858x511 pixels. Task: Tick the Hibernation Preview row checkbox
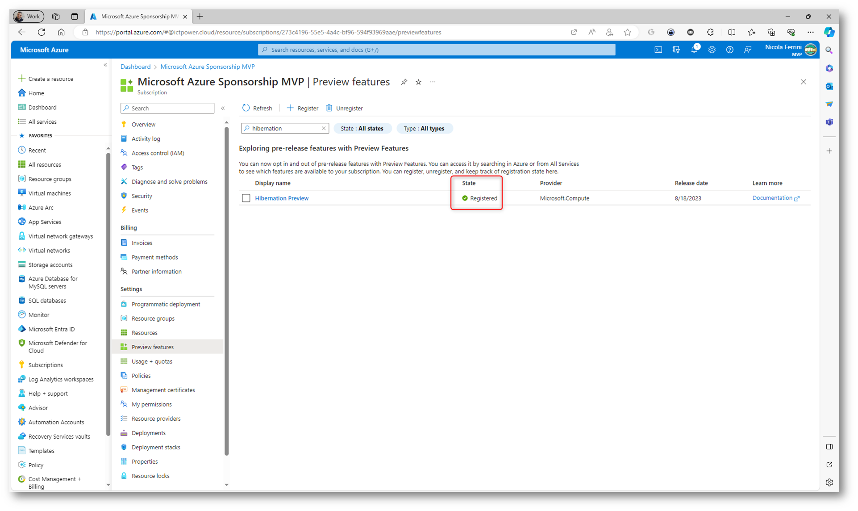[246, 198]
